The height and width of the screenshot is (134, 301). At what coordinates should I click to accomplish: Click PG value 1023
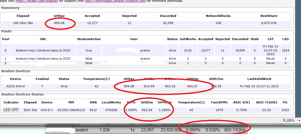pyautogui.click(x=285, y=110)
